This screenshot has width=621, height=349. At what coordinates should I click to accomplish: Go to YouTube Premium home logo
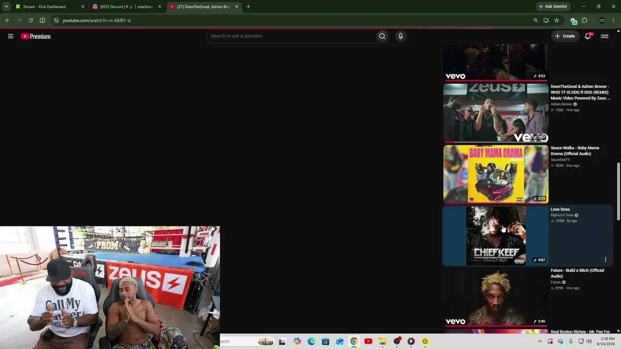[36, 36]
